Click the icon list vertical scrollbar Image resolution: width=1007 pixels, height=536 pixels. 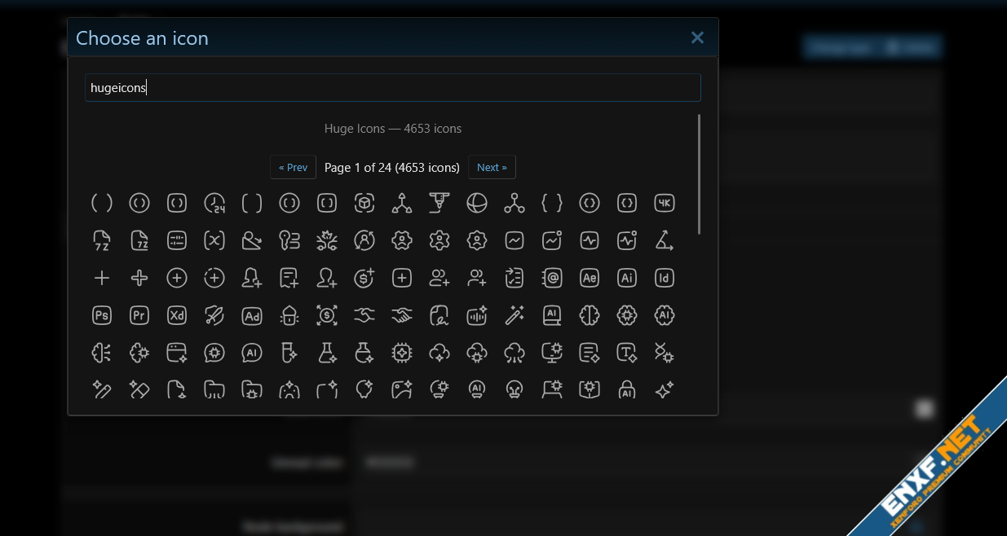pyautogui.click(x=700, y=174)
